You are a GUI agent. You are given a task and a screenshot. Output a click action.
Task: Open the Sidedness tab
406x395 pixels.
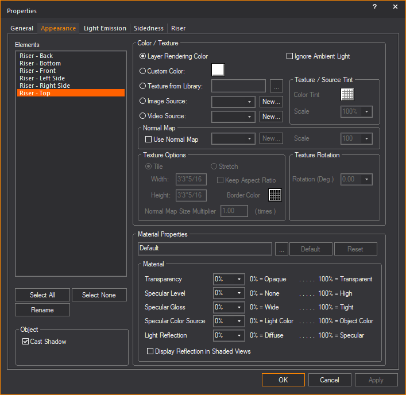(x=149, y=28)
